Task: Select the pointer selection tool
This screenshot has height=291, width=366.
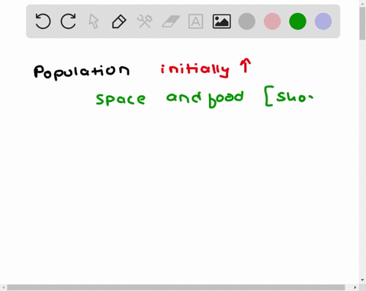Action: [94, 21]
